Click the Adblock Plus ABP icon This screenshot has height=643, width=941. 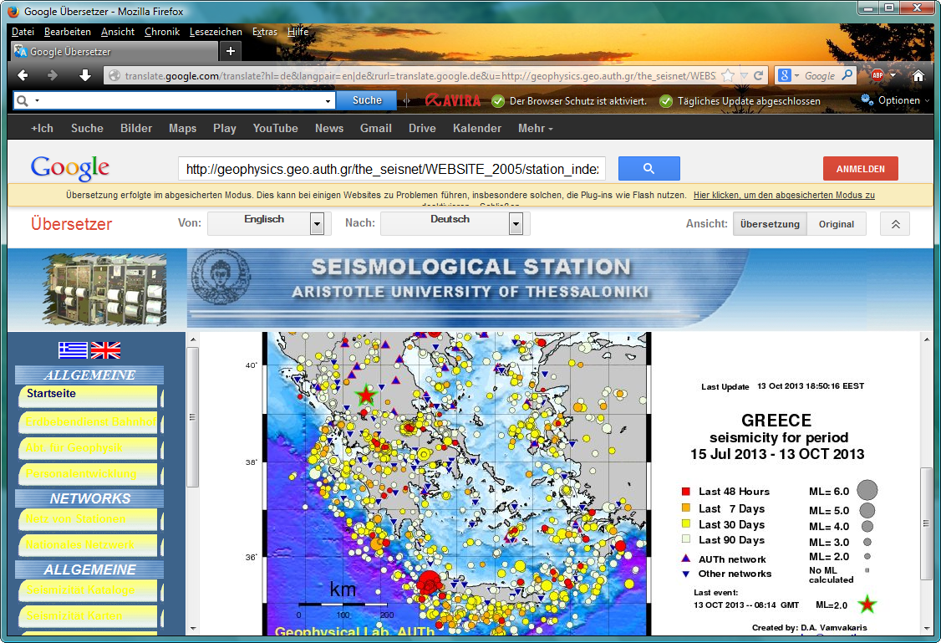[877, 75]
